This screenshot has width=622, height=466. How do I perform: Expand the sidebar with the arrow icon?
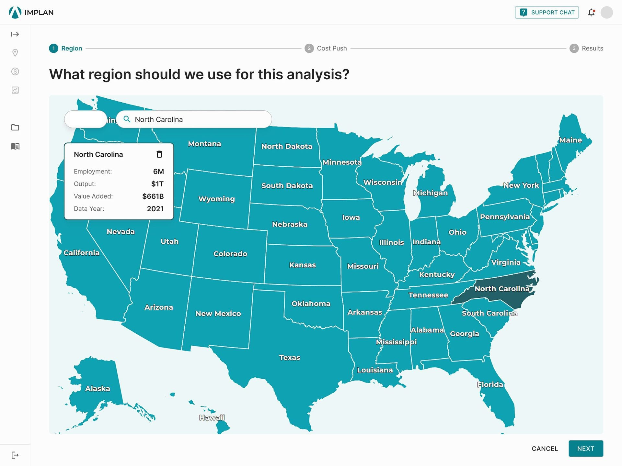15,34
